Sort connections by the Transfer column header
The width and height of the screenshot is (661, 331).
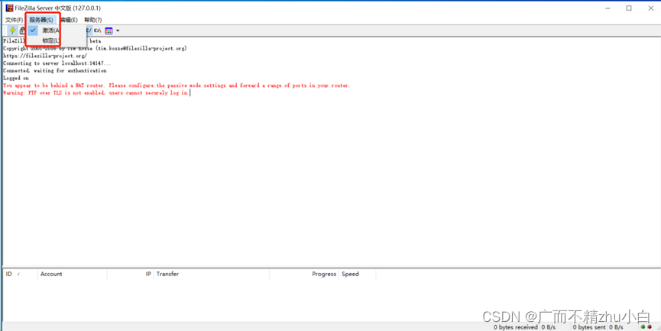211,274
